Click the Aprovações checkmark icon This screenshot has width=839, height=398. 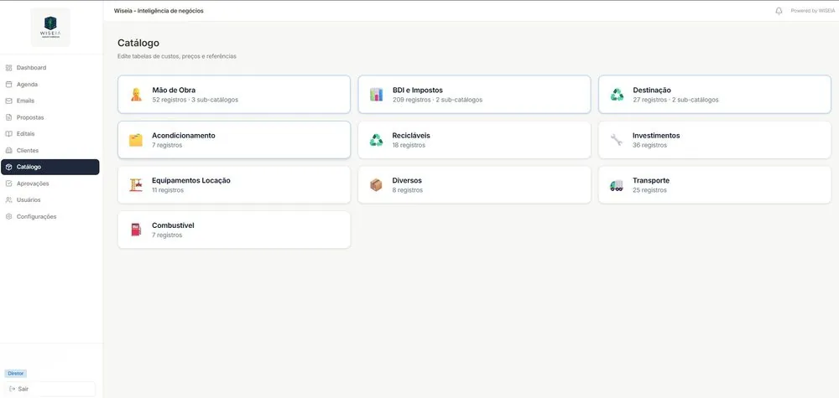8,183
